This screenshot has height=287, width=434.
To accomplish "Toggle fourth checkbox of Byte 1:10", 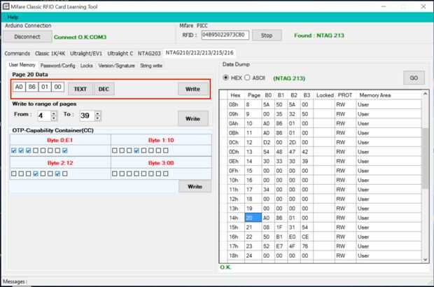I will point(136,150).
